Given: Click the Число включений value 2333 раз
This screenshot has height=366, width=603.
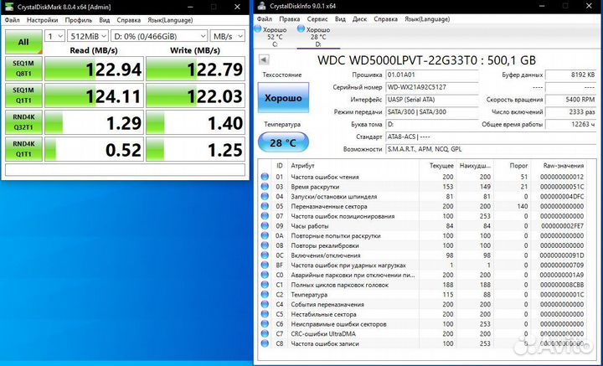Looking at the screenshot, I should pos(570,112).
